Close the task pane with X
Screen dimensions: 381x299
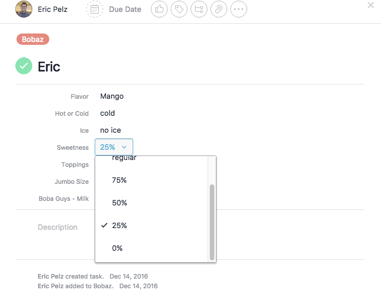(x=371, y=5)
